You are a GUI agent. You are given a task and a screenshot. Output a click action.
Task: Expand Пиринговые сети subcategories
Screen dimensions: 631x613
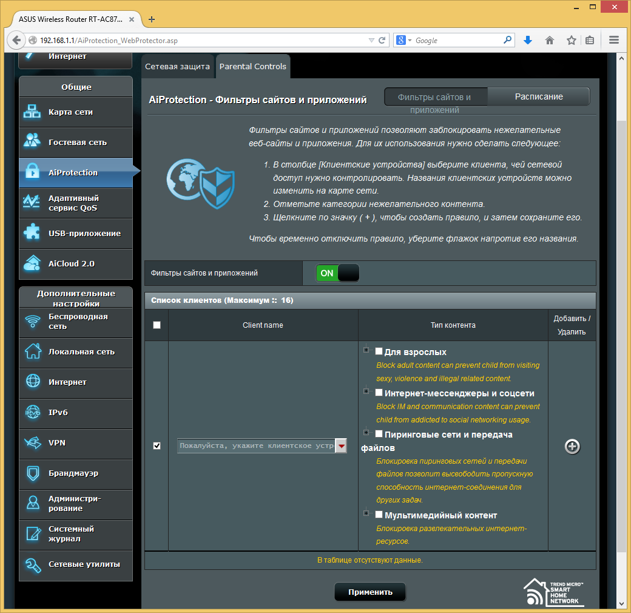(366, 432)
